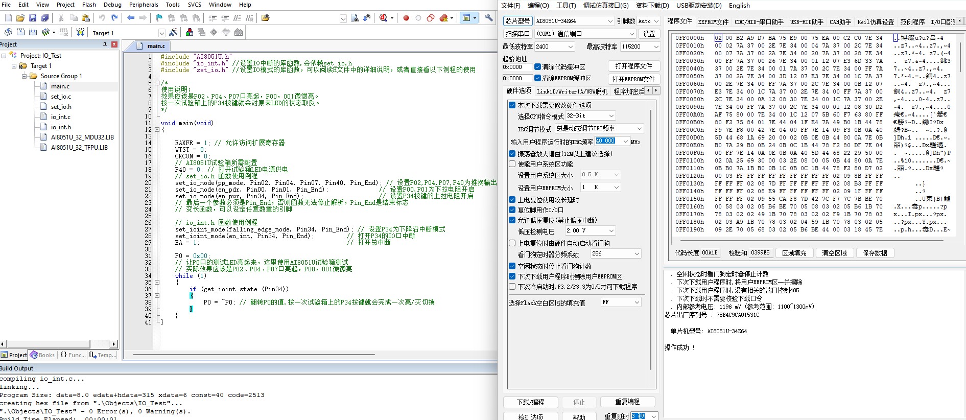This screenshot has height=420, width=966.
Task: Click the Indent selection icon
Action: [x=213, y=18]
